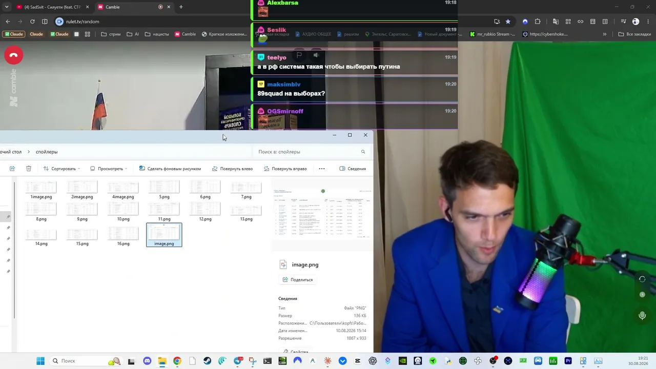Screen dimensions: 656x369
Task: Open the tab search dropdown arrow
Action: pos(7,7)
